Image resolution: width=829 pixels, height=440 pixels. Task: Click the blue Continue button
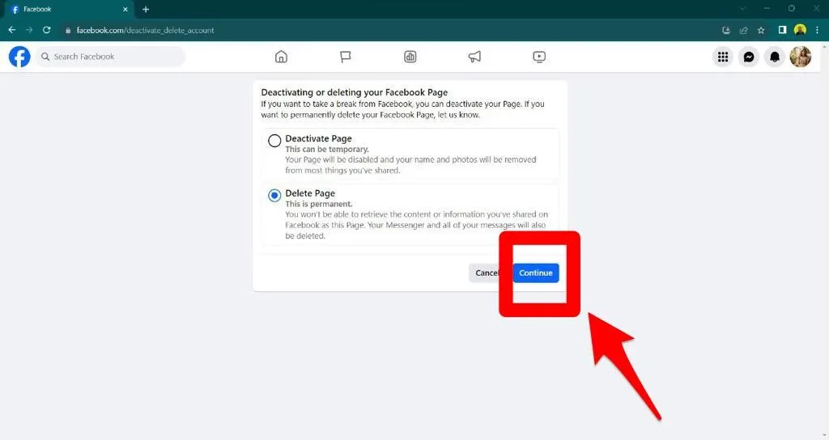click(535, 273)
